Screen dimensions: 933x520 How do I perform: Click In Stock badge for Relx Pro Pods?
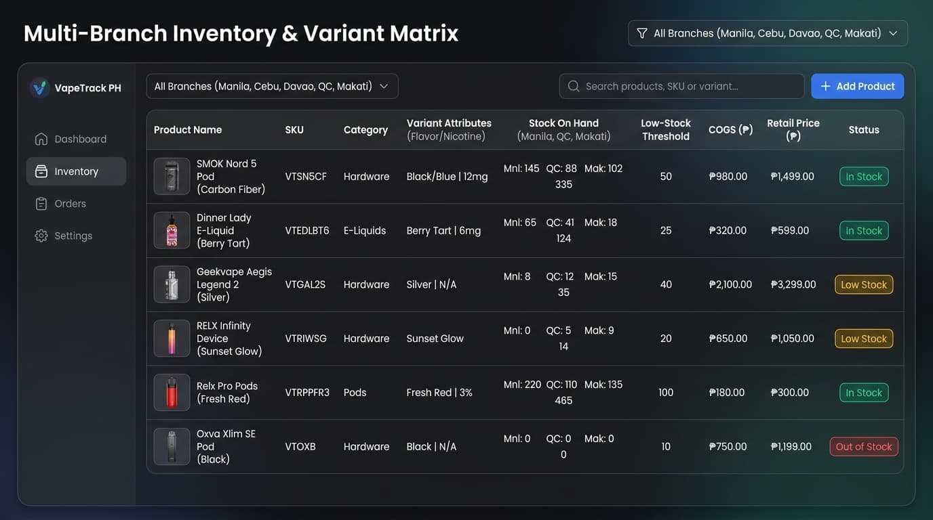(x=864, y=393)
